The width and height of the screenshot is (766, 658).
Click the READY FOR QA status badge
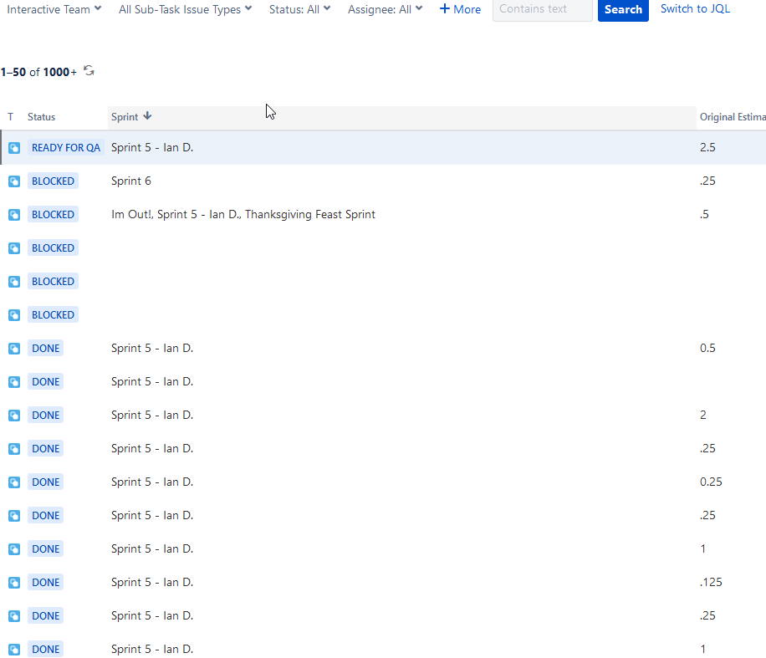66,147
